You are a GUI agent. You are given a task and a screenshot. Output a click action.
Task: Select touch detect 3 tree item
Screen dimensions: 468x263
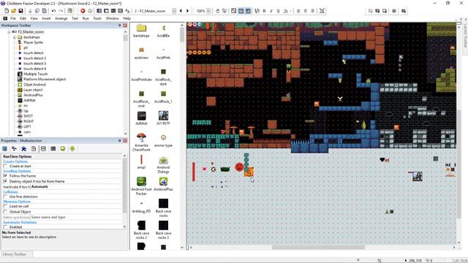tap(34, 64)
